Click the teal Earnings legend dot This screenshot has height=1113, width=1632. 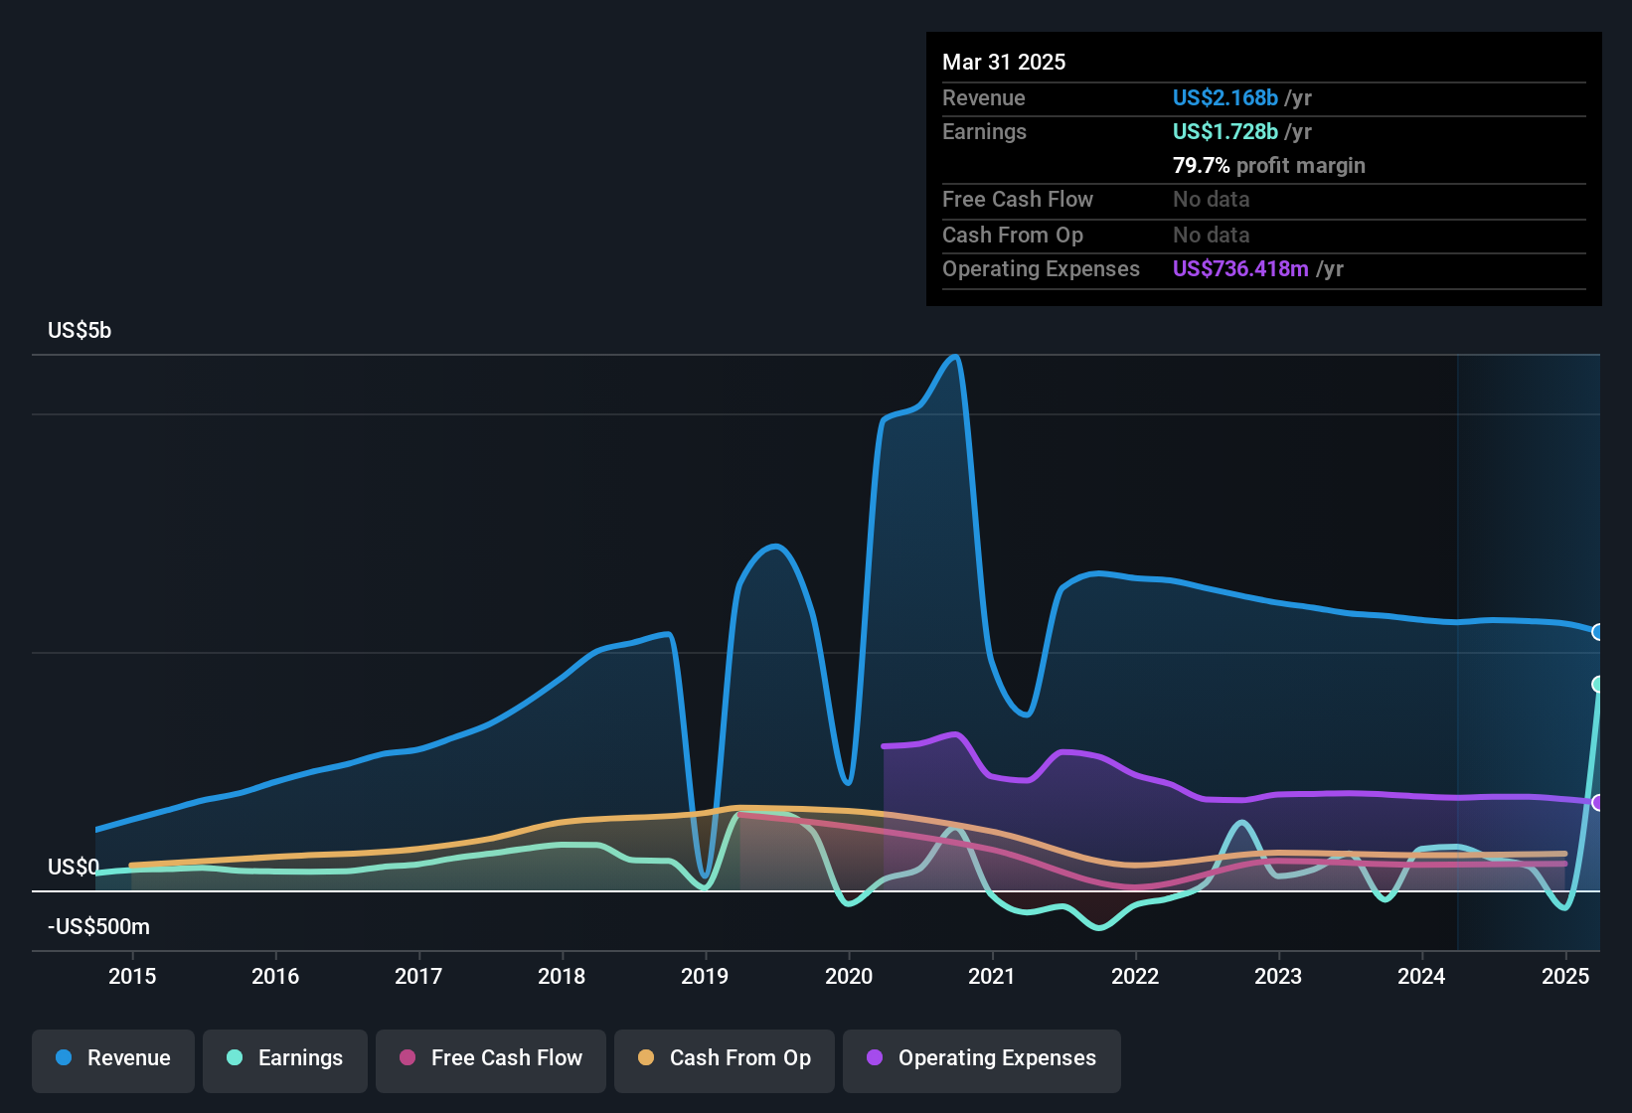point(236,1058)
